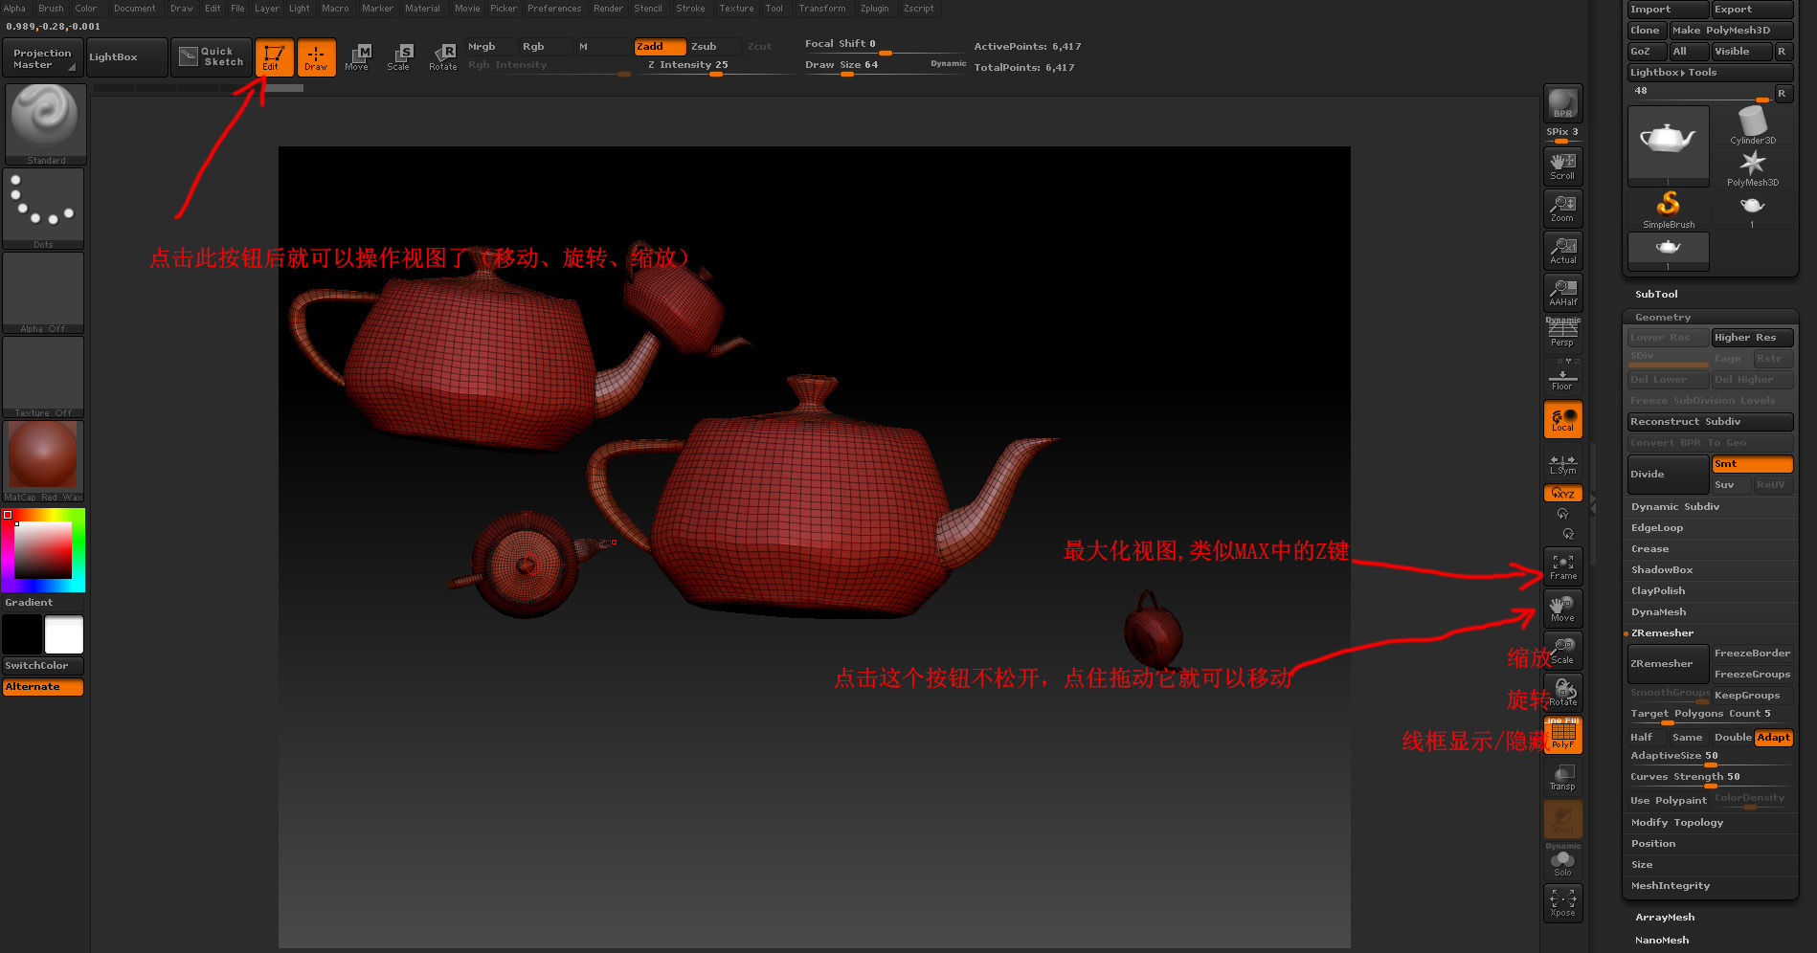Toggle the Smt smooth option
The image size is (1817, 953).
click(1752, 464)
